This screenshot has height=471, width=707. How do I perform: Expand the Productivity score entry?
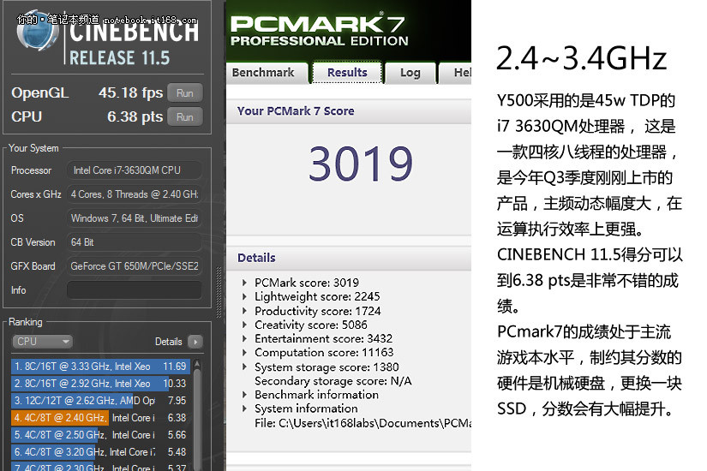[244, 311]
